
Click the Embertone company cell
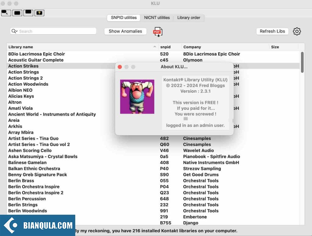(x=195, y=217)
